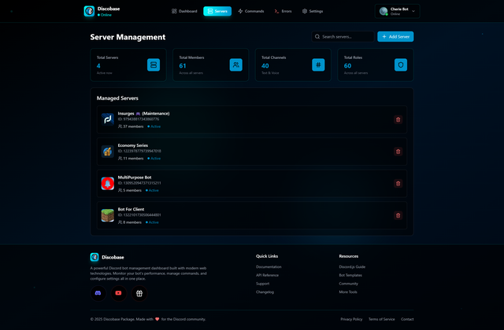
Task: Open the Changelog link
Action: click(x=265, y=291)
